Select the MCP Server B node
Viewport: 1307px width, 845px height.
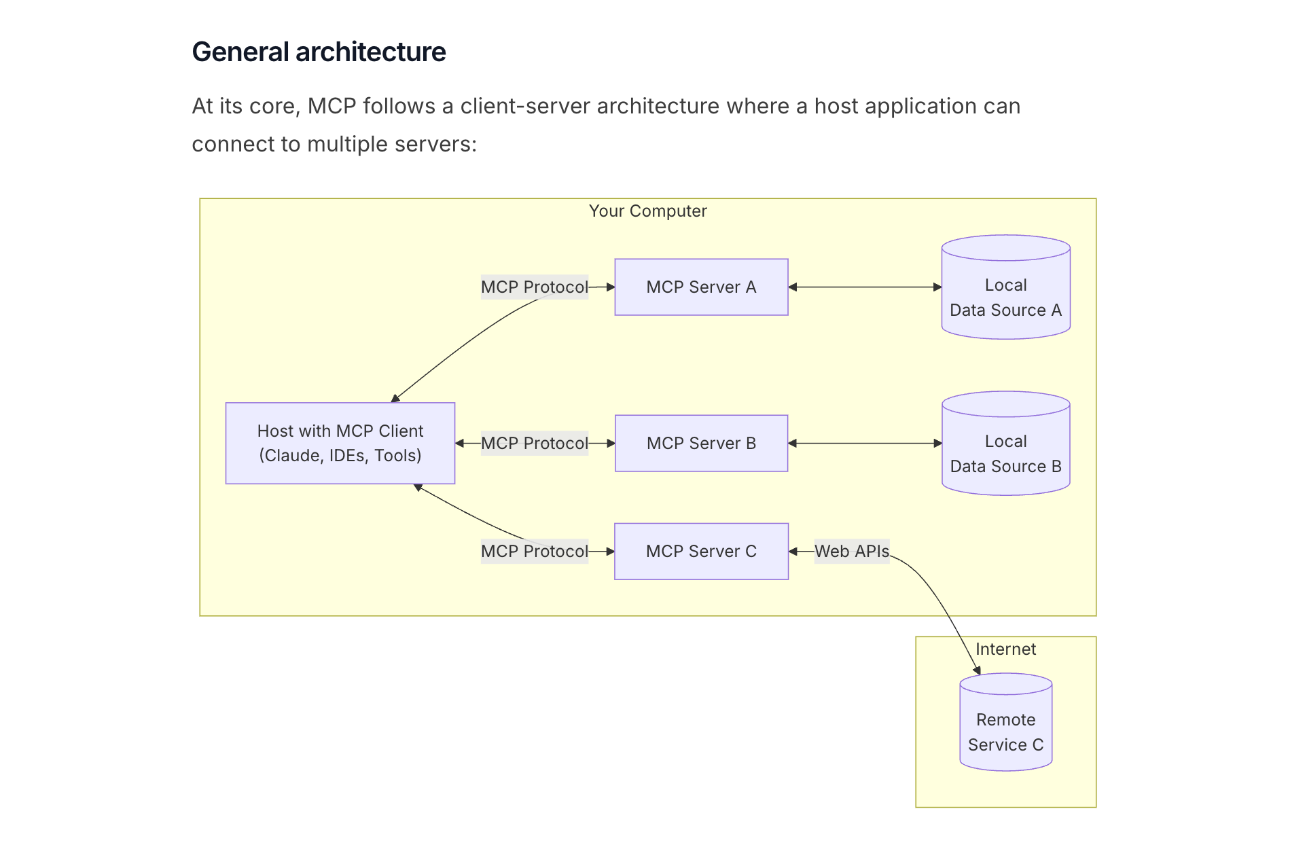tap(701, 444)
